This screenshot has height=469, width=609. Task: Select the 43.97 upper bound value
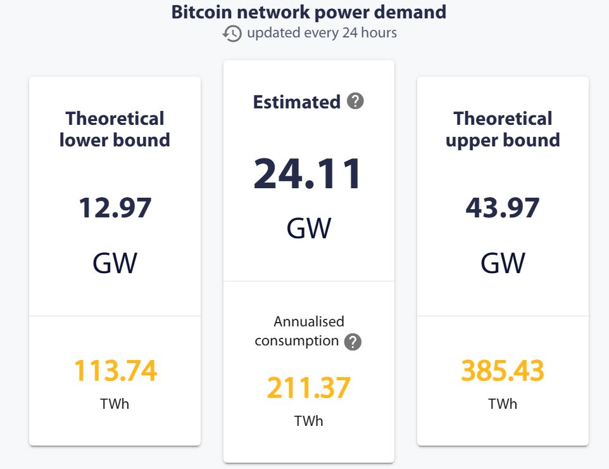pyautogui.click(x=503, y=208)
